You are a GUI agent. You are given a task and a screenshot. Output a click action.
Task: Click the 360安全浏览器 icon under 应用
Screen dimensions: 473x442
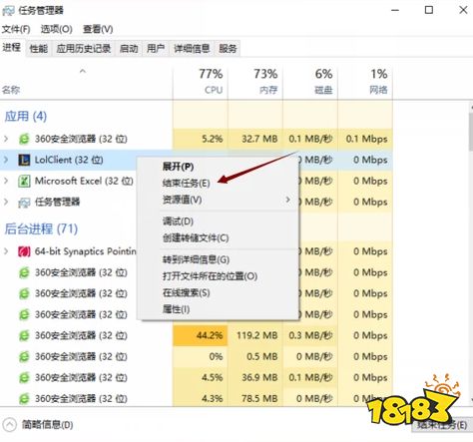coord(24,139)
